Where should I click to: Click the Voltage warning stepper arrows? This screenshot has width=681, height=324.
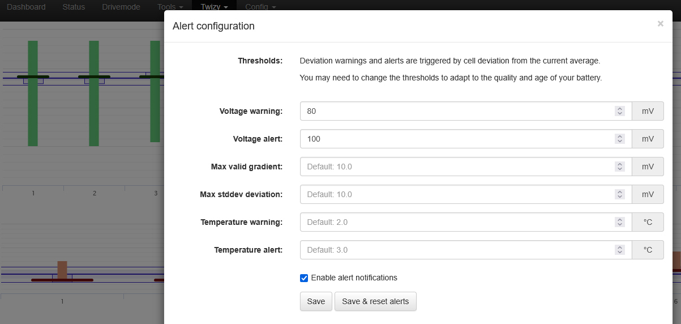(x=620, y=111)
